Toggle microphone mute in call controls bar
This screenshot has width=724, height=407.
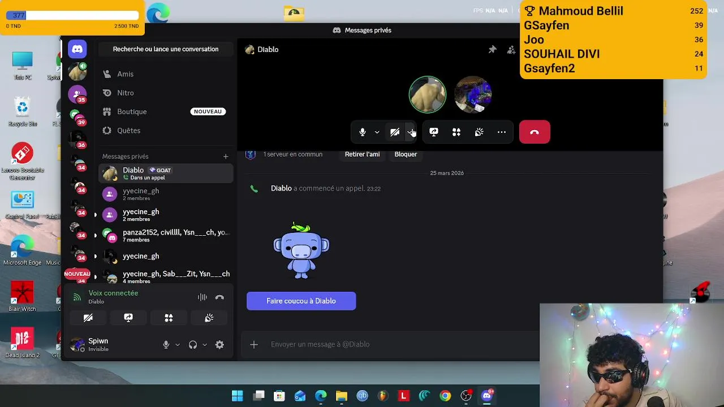363,132
